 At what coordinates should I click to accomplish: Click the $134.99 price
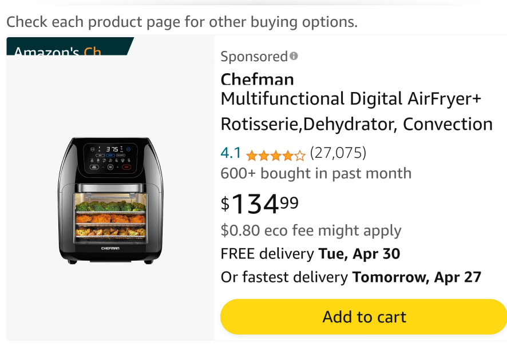pyautogui.click(x=260, y=204)
